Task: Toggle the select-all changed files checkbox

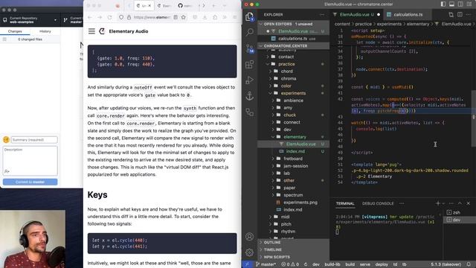Action: [4, 39]
